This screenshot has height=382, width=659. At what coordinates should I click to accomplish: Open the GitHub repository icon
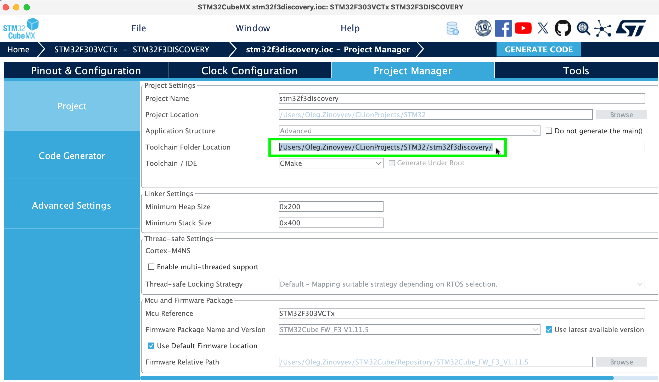coord(563,28)
